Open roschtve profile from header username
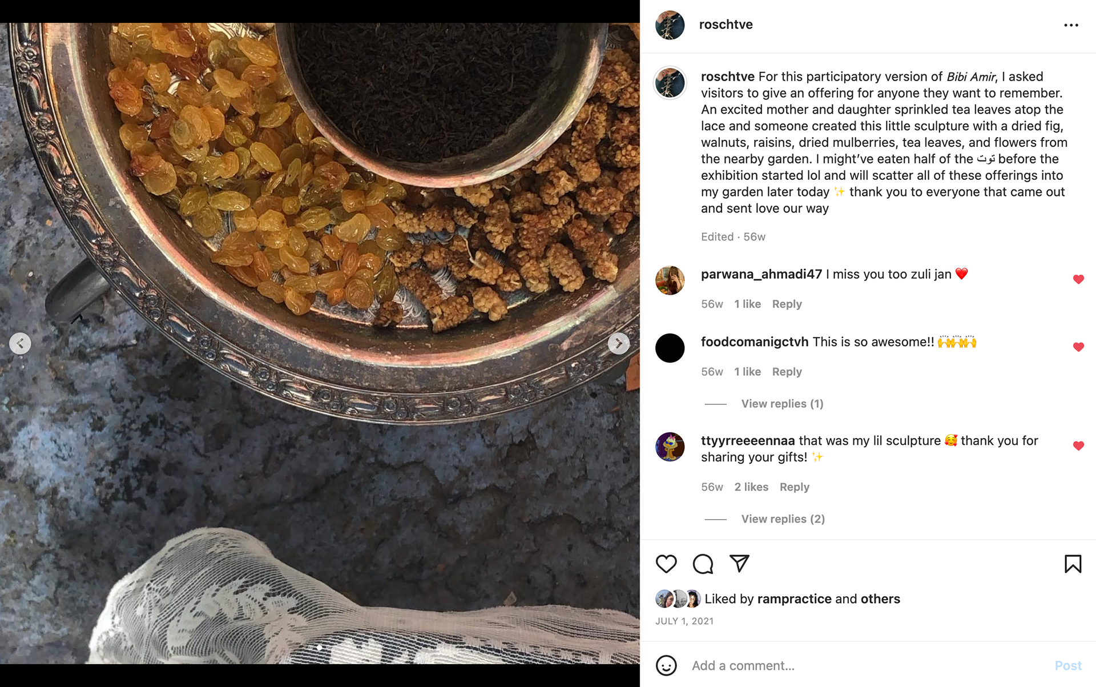Viewport: 1096px width, 687px height. [x=726, y=25]
